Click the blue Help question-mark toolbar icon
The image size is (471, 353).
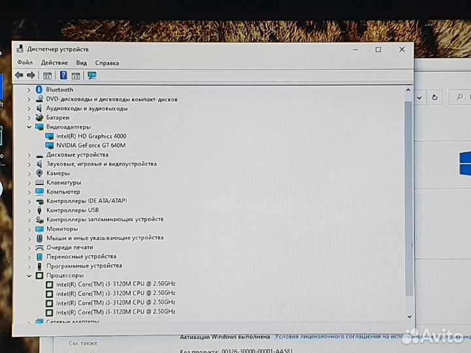pos(63,75)
